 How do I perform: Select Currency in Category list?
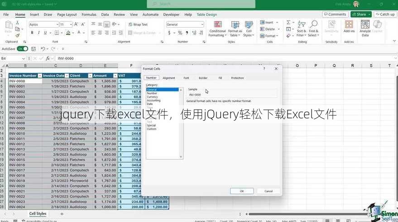point(152,97)
